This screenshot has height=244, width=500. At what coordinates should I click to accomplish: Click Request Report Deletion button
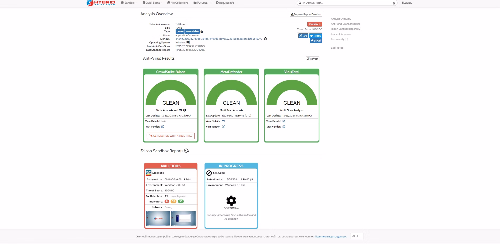(306, 14)
